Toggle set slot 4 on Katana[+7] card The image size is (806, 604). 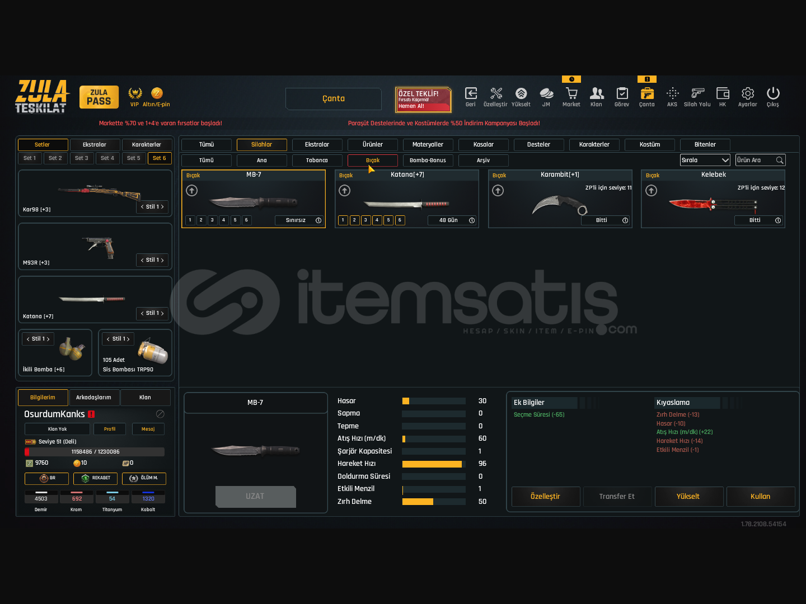point(377,220)
